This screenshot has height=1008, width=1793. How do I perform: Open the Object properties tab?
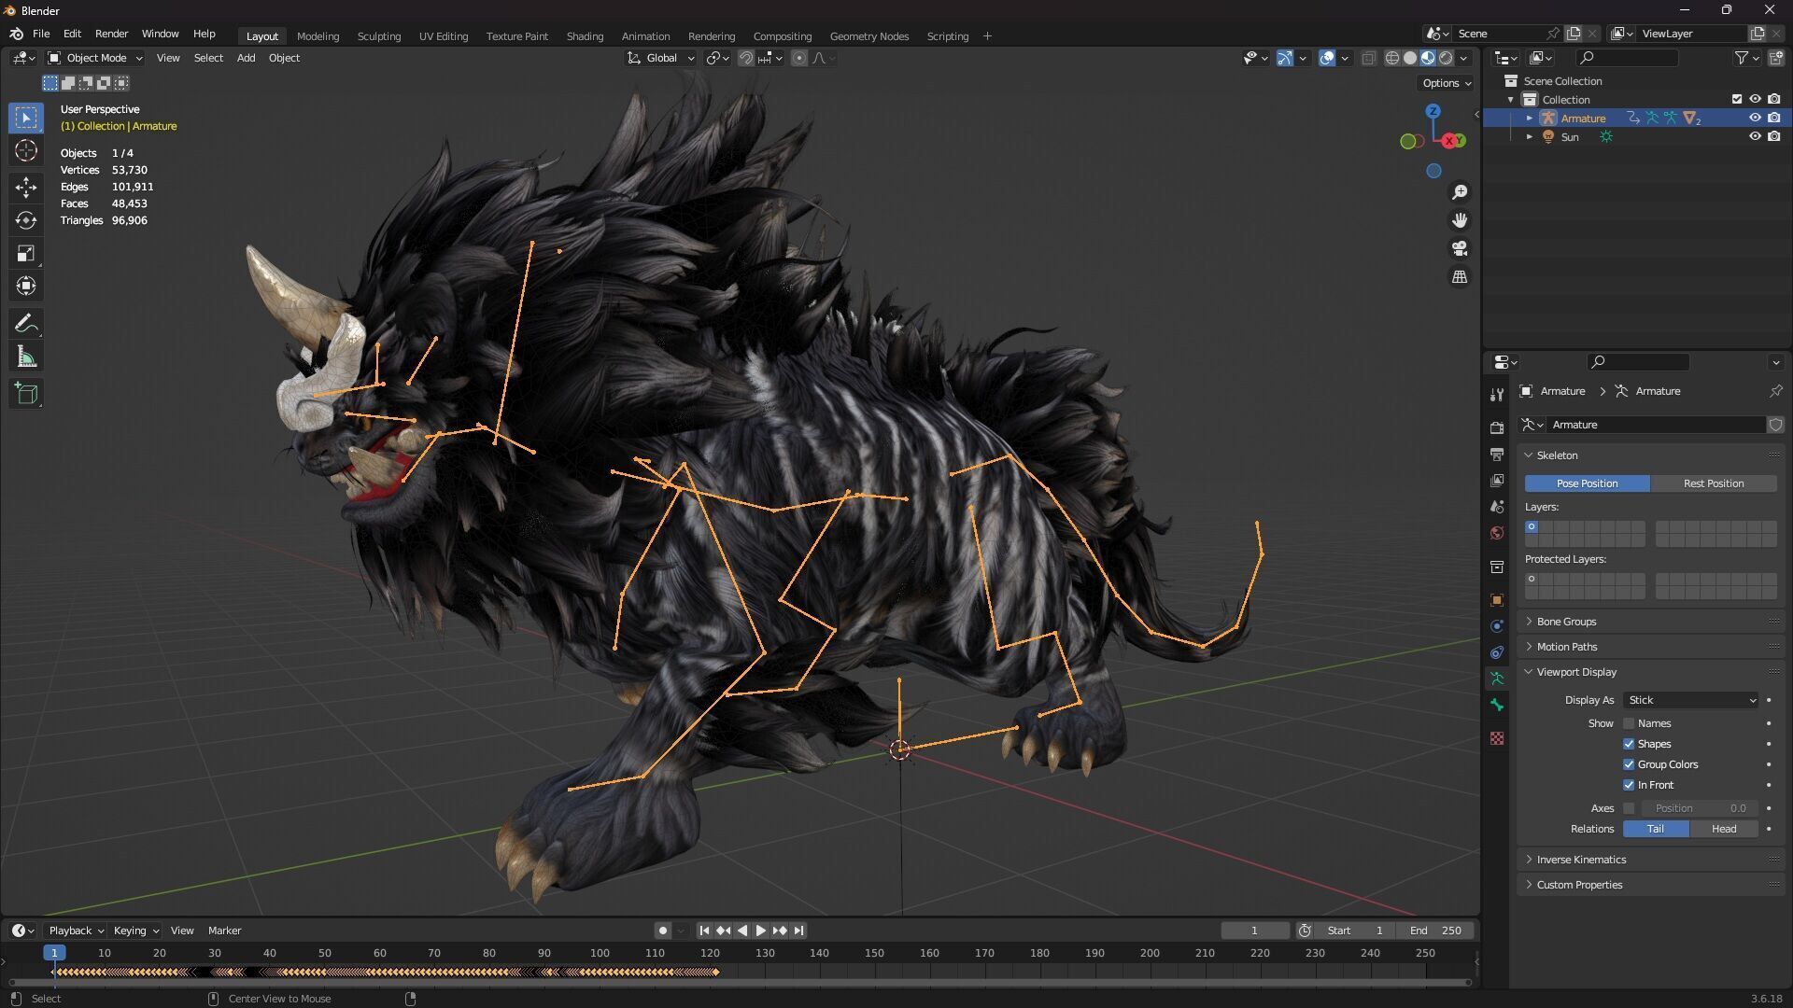tap(1497, 600)
